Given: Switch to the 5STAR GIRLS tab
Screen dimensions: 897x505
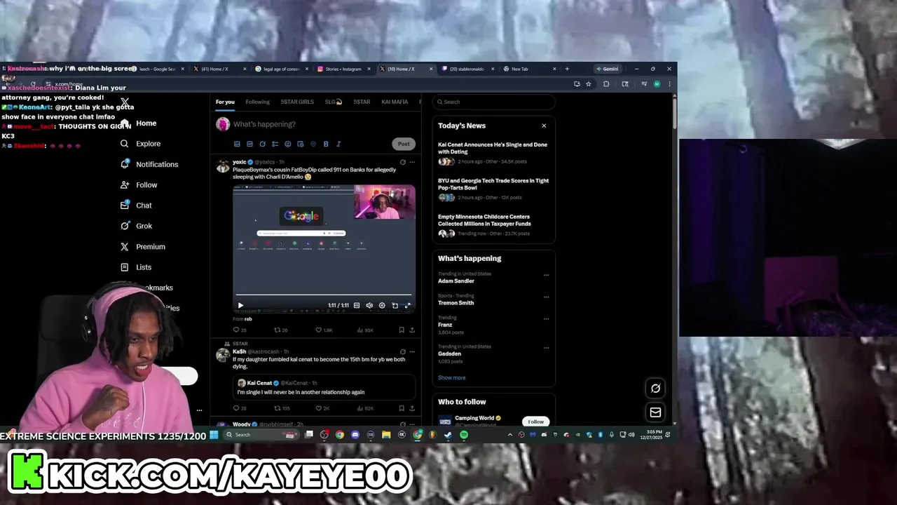Looking at the screenshot, I should tap(297, 102).
